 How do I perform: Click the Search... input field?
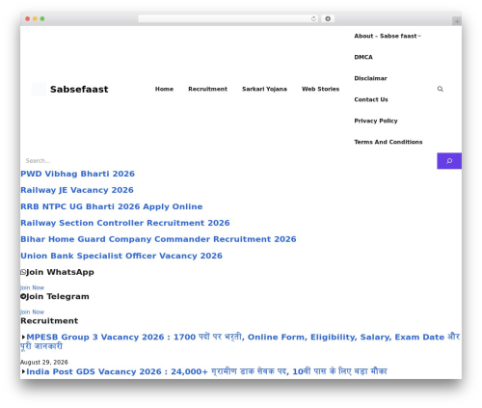[228, 161]
